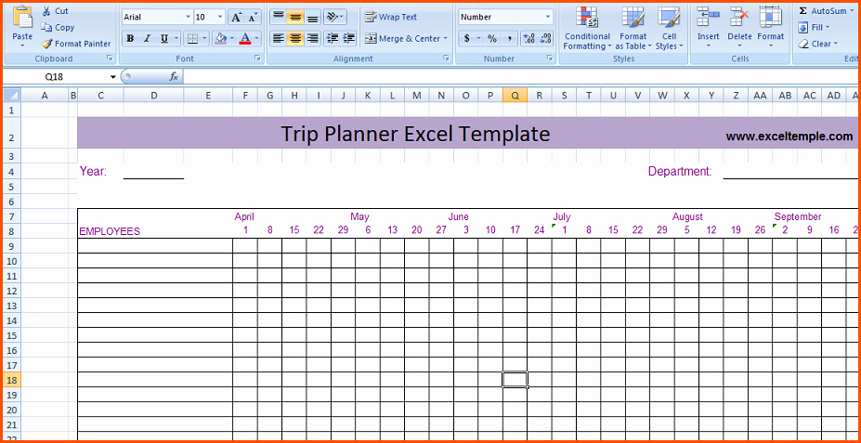Apply Accounting dollar number format
The image size is (861, 443).
point(467,38)
